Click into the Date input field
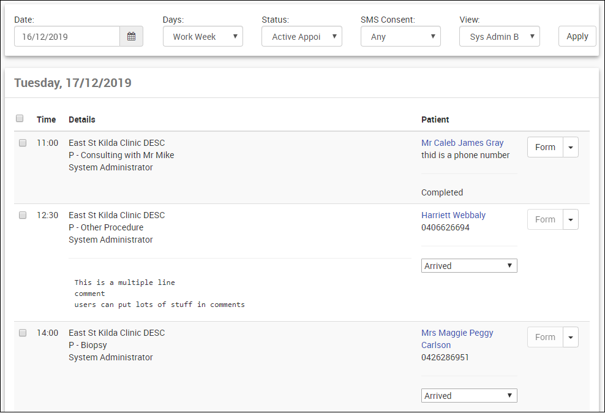Viewport: 605px width, 413px height. pos(67,37)
